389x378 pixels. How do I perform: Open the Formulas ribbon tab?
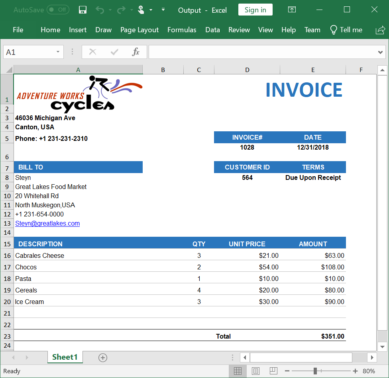tap(182, 30)
